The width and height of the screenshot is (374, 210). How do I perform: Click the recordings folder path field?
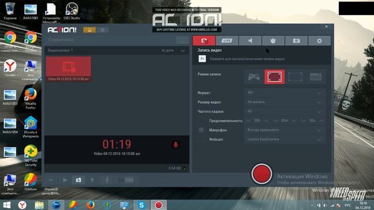pyautogui.click(x=110, y=40)
